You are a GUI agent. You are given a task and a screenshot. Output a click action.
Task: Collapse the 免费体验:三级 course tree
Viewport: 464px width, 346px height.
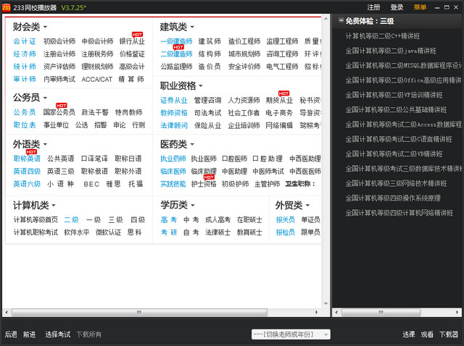(340, 21)
